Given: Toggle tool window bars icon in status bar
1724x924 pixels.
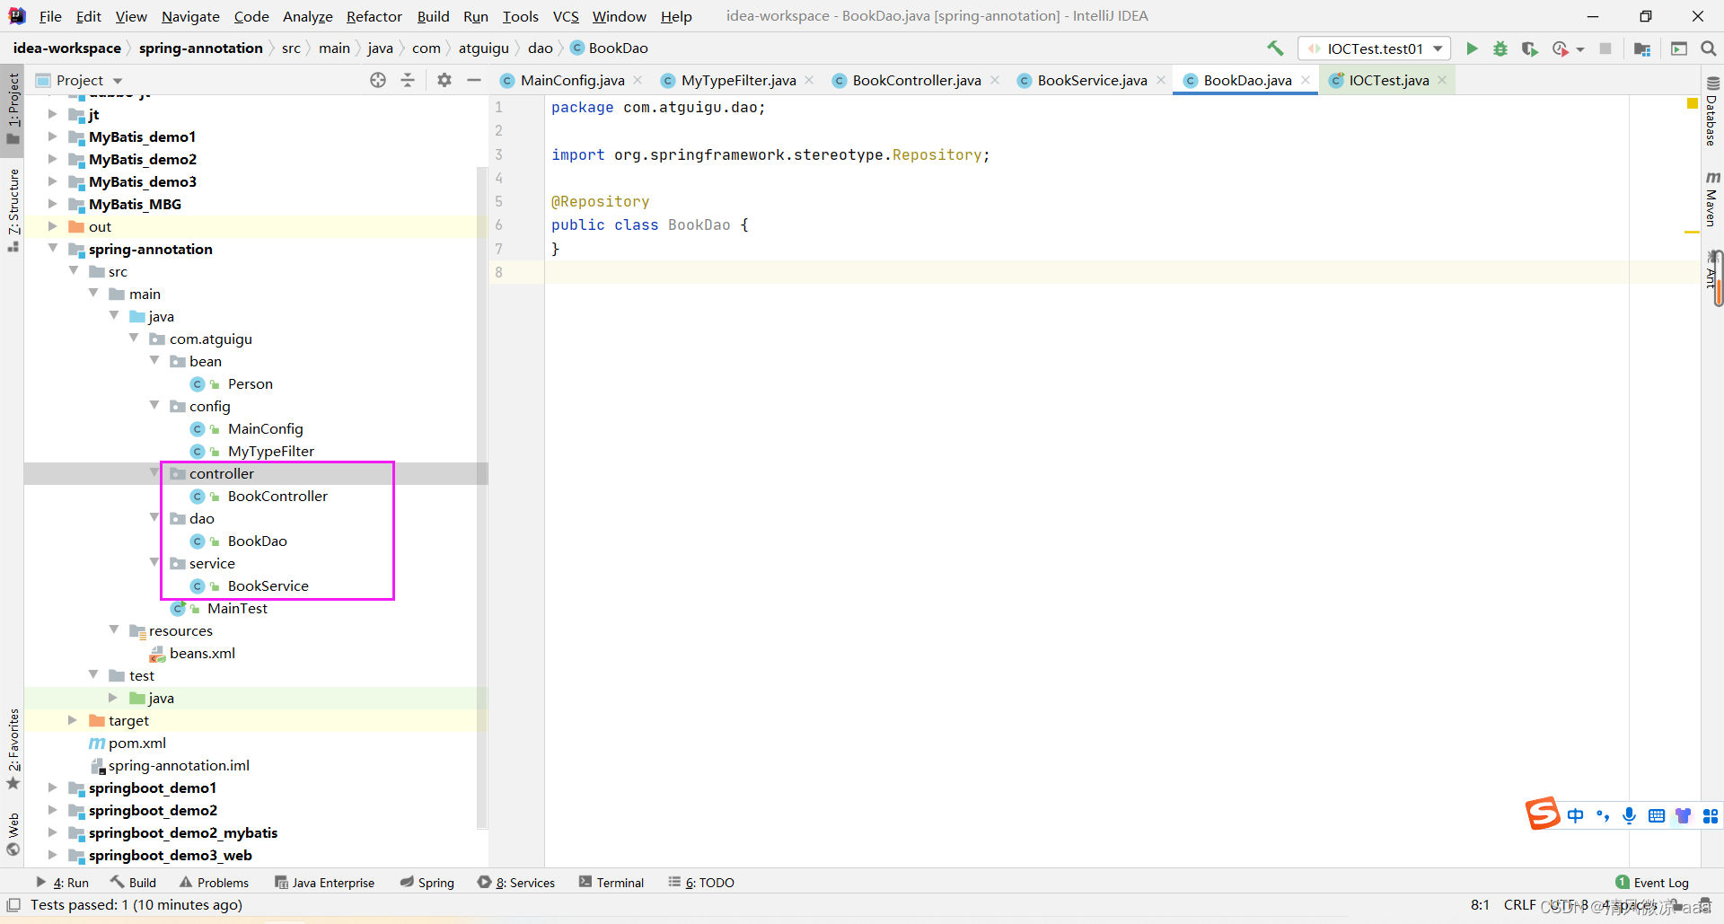Looking at the screenshot, I should click(x=13, y=905).
